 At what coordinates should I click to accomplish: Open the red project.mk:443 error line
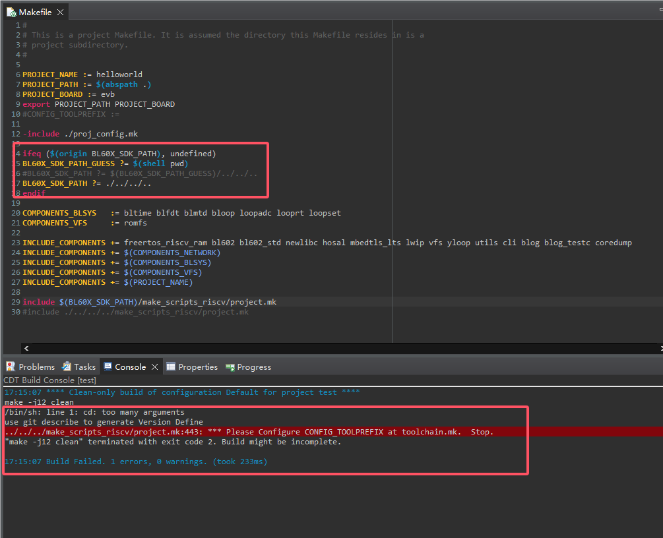pyautogui.click(x=249, y=432)
